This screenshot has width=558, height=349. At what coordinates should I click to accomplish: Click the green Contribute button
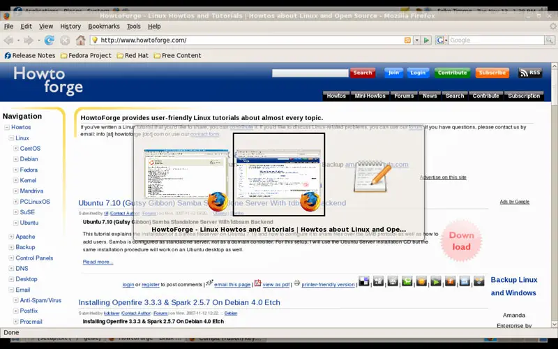452,73
